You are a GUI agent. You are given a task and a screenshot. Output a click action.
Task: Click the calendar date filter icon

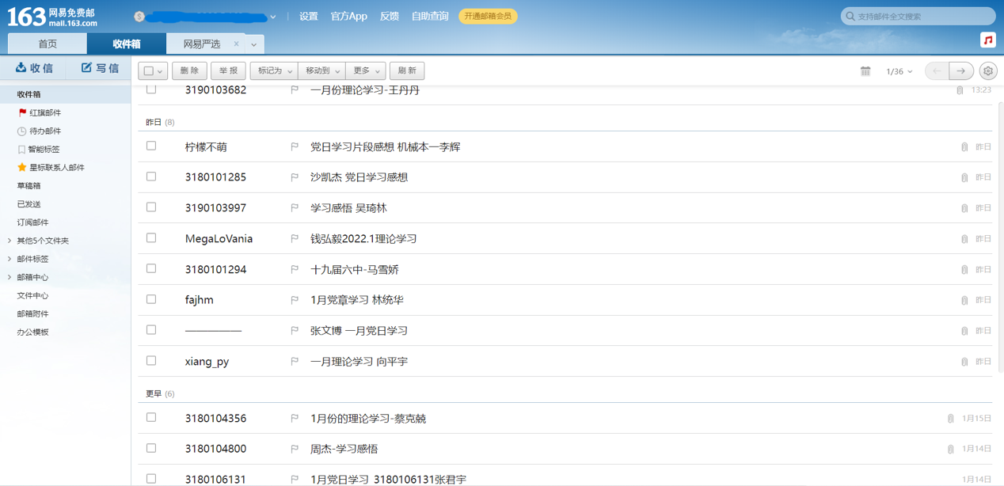pos(865,71)
